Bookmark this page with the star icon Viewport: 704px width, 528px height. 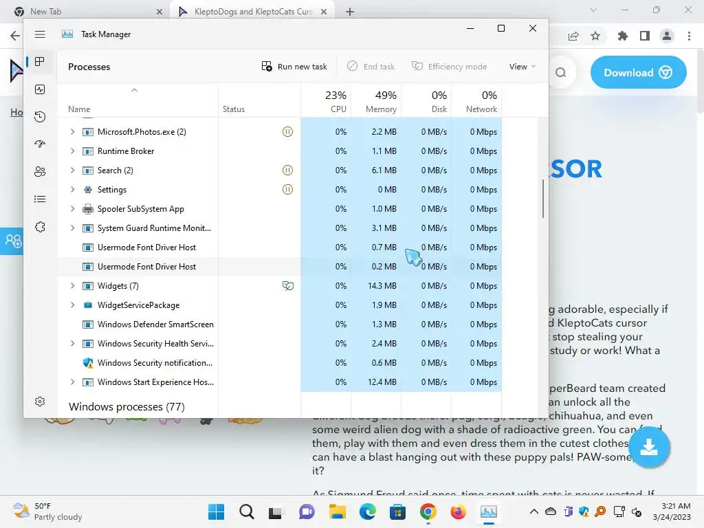tap(595, 36)
